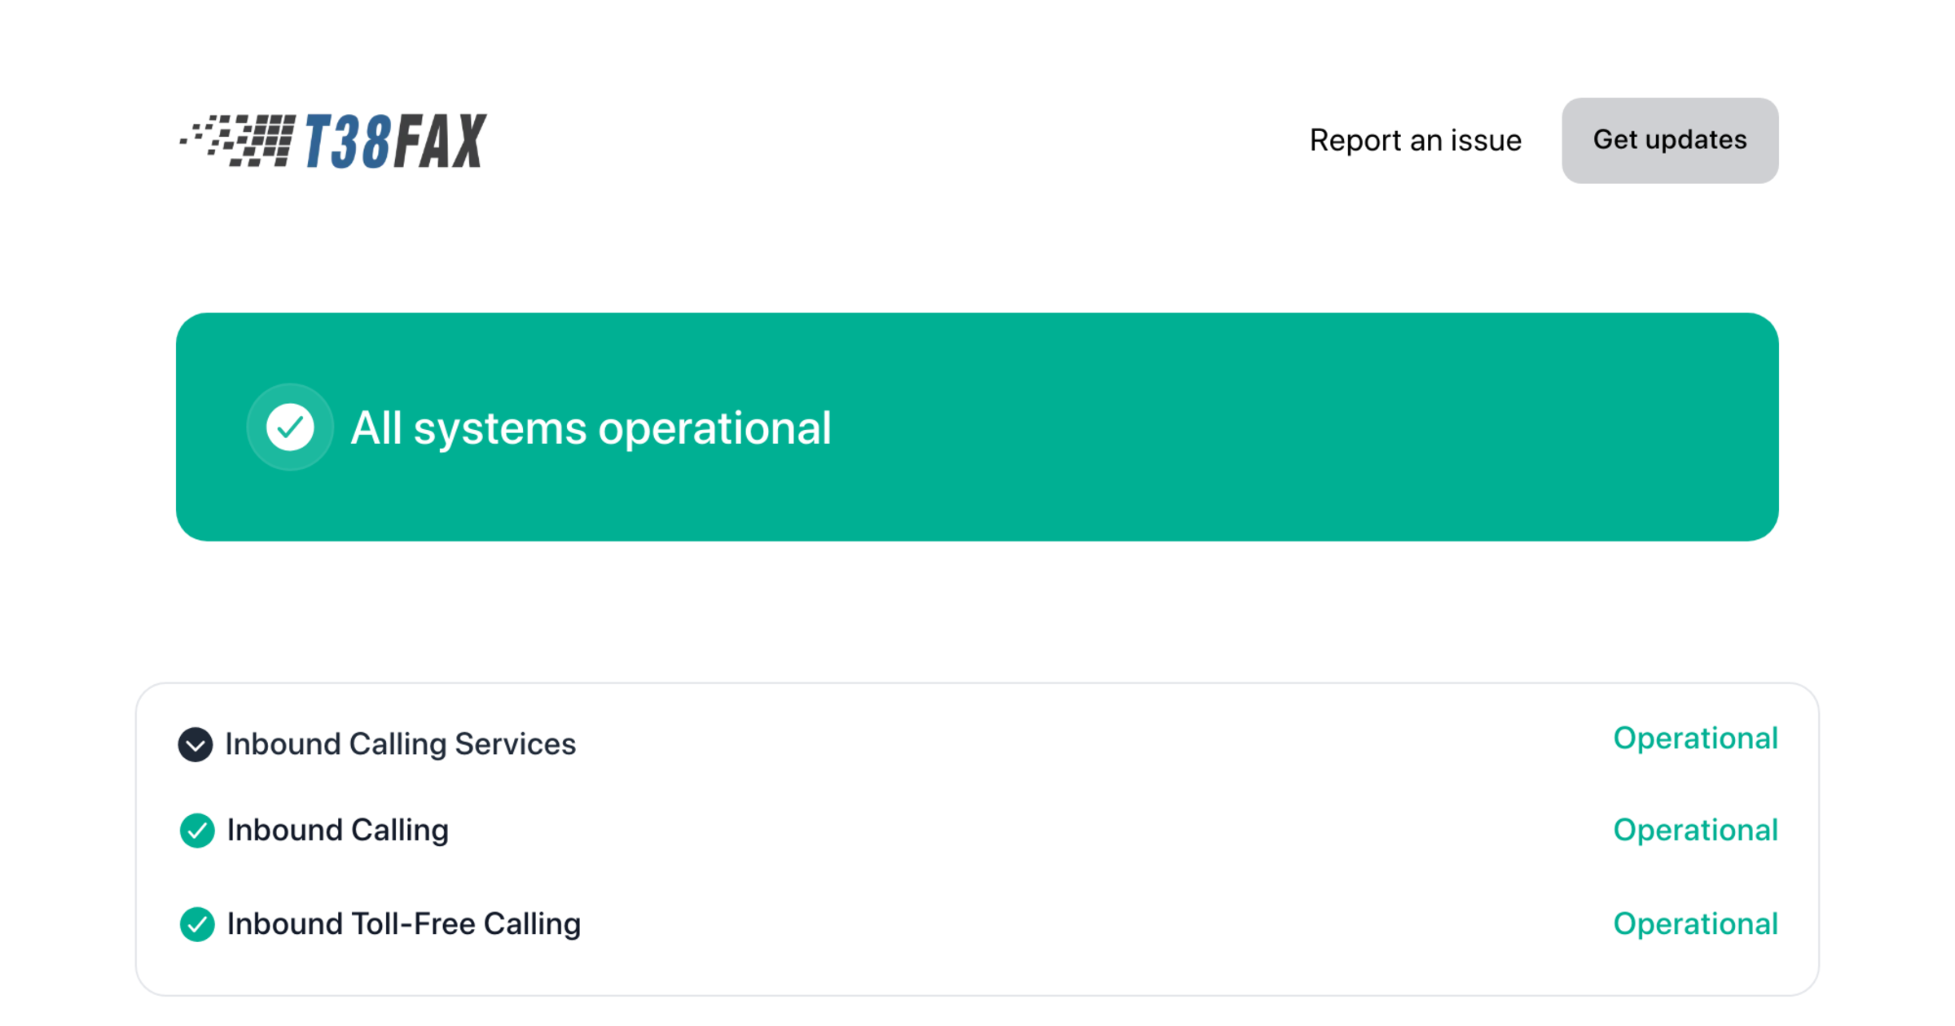Click Operational status for Inbound Calling Services

pyautogui.click(x=1694, y=739)
